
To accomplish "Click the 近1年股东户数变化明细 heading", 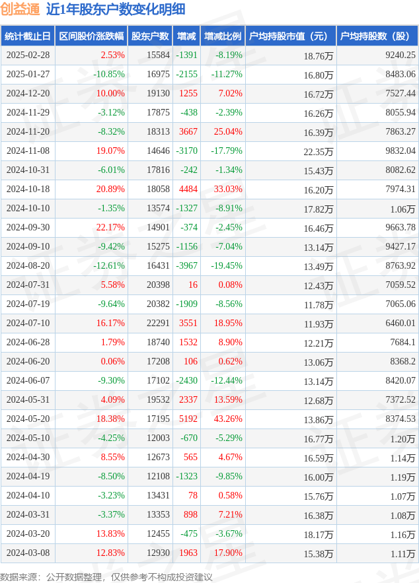I will (x=116, y=9).
